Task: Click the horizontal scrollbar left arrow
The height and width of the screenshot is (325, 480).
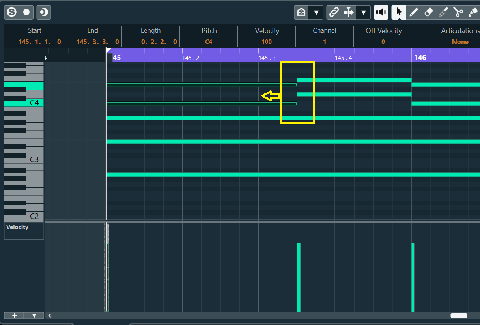Action: pos(49,316)
